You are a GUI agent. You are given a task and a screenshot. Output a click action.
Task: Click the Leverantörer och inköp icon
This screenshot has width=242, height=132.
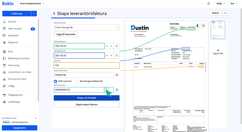point(4,72)
